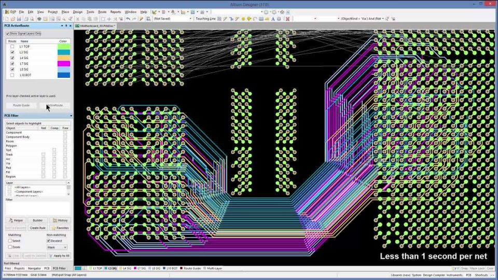Image resolution: width=498 pixels, height=280 pixels.
Task: Switch to the Motherboard_03.PcbDoc document tab
Action: (95, 26)
